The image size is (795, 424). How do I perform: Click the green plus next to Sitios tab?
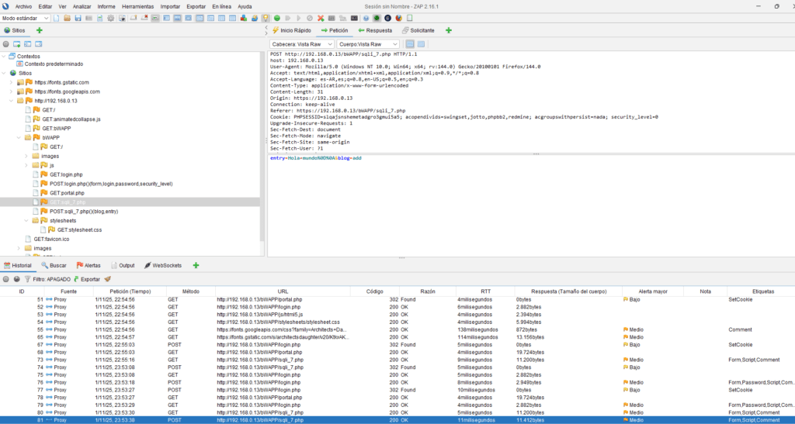(39, 30)
